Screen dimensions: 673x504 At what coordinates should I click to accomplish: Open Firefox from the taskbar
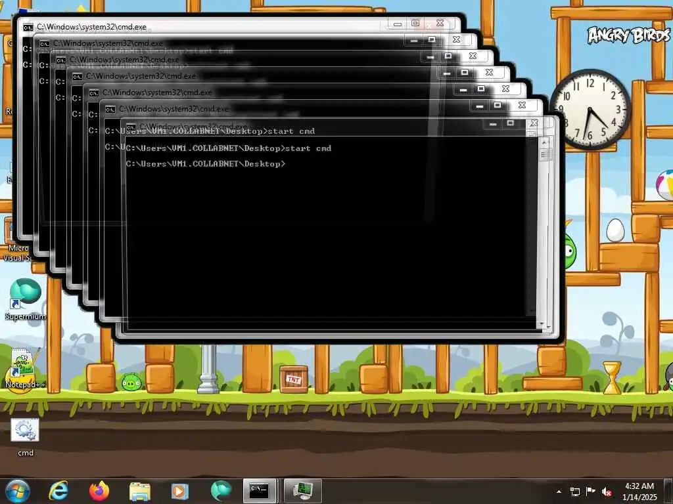click(x=99, y=491)
